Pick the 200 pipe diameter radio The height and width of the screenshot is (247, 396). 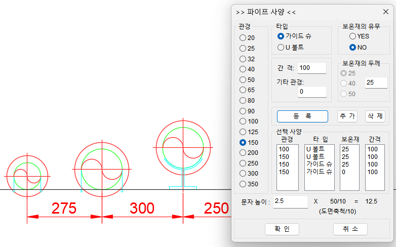click(243, 153)
